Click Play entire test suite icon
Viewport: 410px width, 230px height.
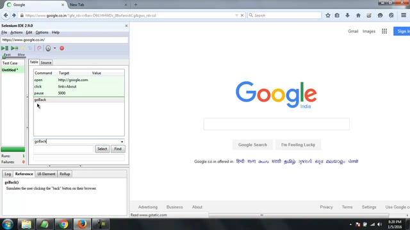4,49
